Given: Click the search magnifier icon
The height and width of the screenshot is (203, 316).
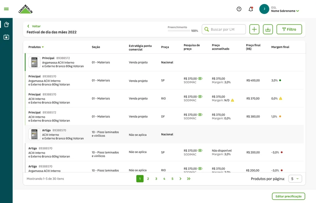Looking at the screenshot, I should 206,29.
